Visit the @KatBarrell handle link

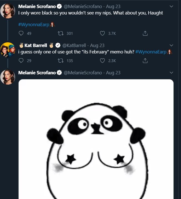pyautogui.click(x=75, y=45)
